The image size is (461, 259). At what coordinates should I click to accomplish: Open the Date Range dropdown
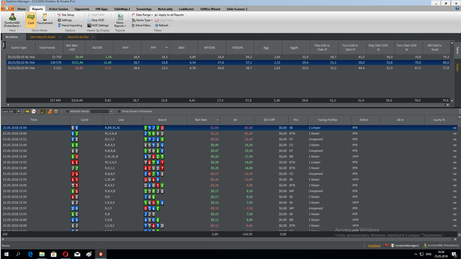[x=142, y=14]
